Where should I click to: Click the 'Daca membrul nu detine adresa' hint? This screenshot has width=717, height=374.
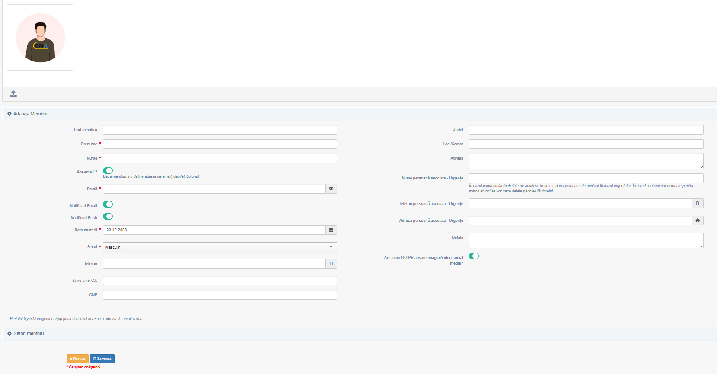tap(151, 176)
